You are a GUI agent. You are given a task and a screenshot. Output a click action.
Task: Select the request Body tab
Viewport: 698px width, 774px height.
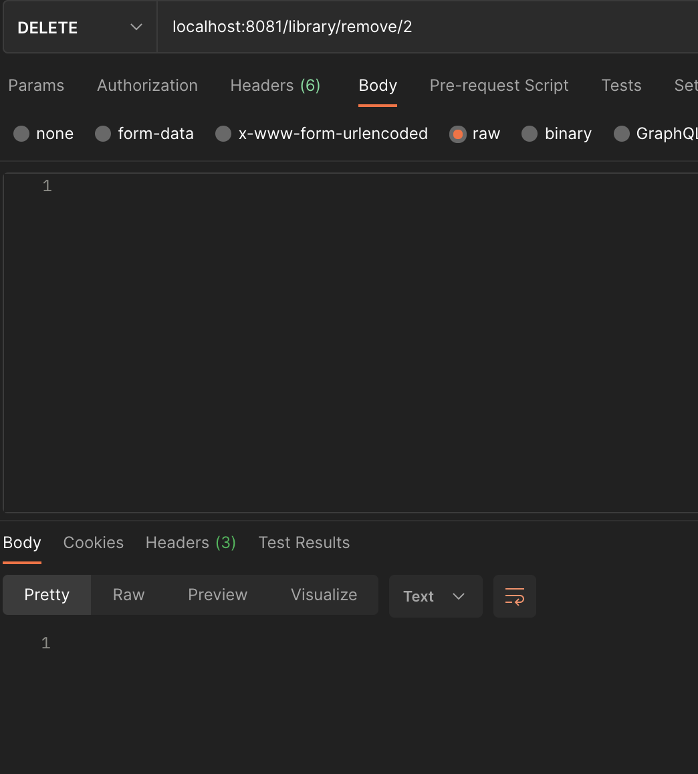(x=378, y=86)
